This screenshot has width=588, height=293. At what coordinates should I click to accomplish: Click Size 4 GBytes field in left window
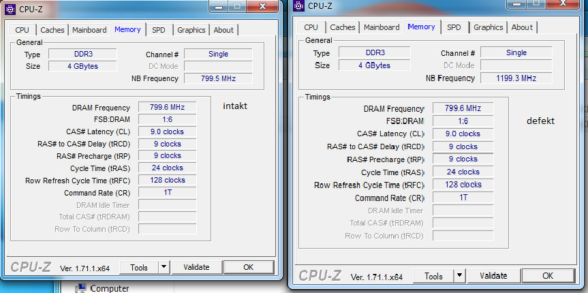point(83,66)
